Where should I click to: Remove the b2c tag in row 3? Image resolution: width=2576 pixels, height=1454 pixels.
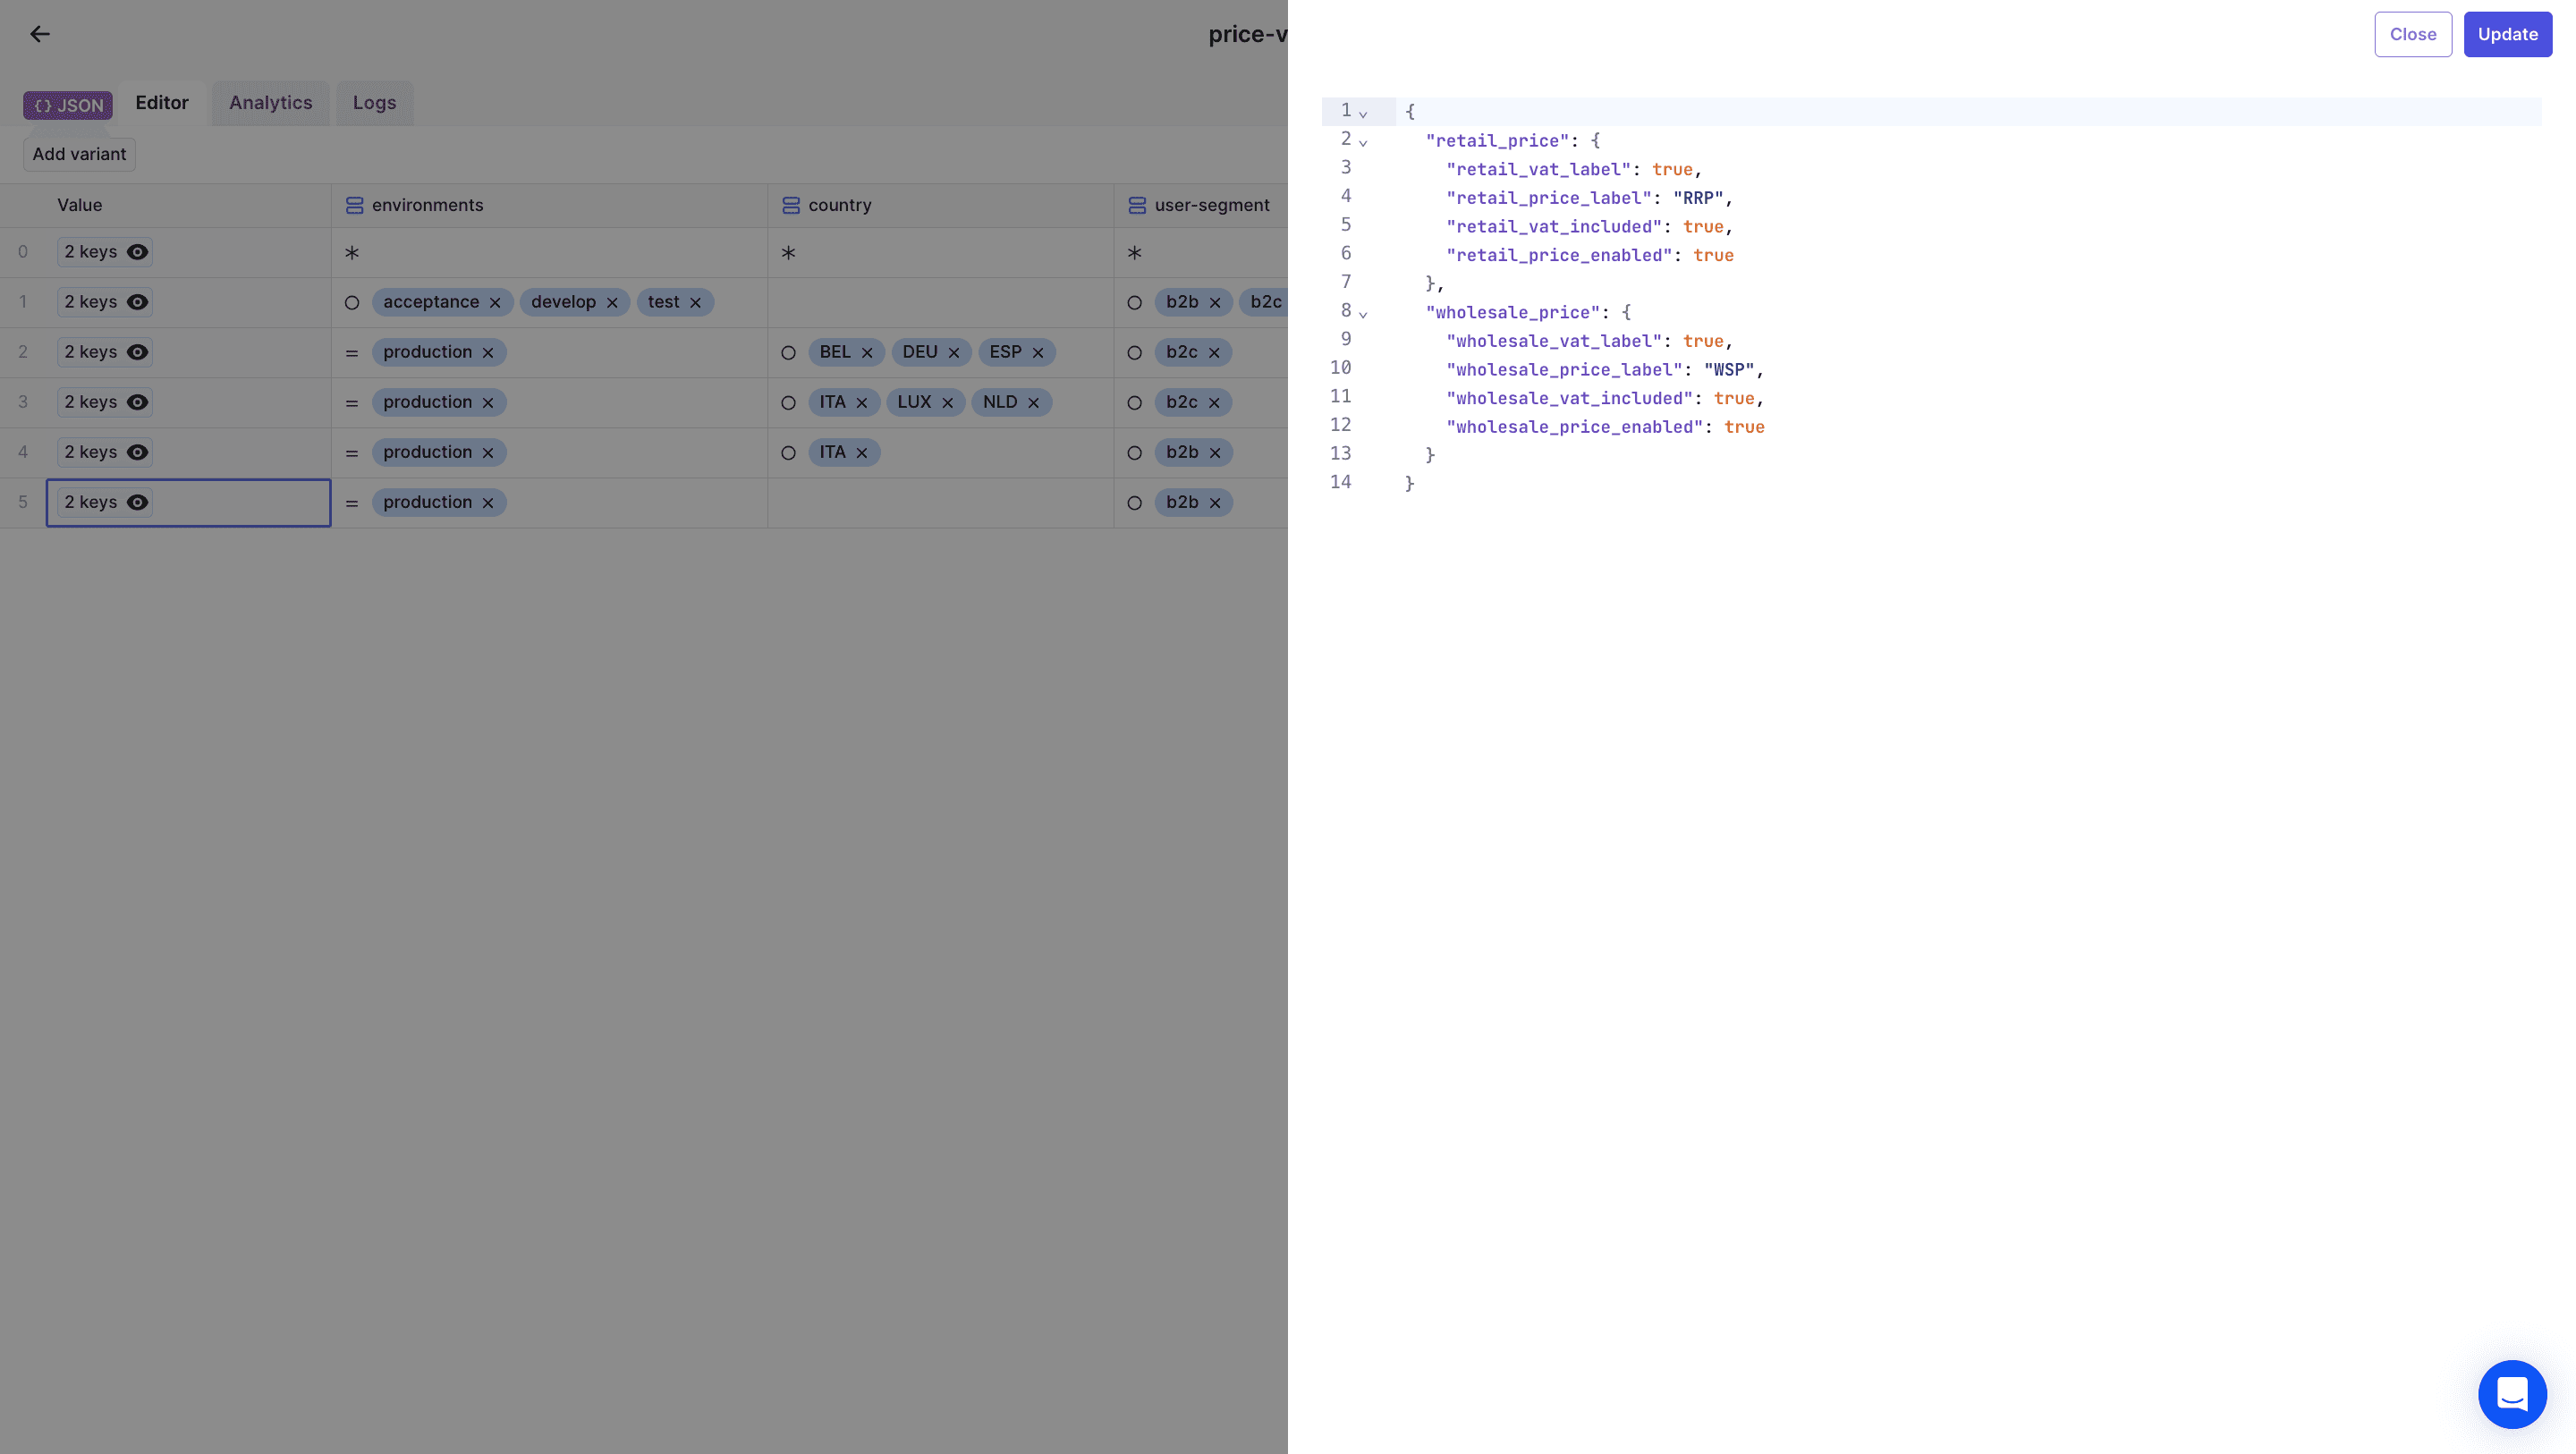click(x=1214, y=403)
